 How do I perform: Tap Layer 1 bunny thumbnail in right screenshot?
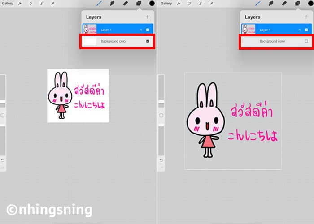coord(249,29)
